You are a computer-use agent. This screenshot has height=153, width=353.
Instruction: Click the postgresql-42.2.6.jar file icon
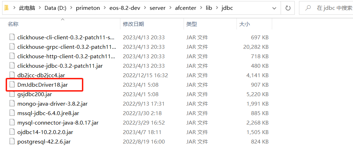pos(12,141)
